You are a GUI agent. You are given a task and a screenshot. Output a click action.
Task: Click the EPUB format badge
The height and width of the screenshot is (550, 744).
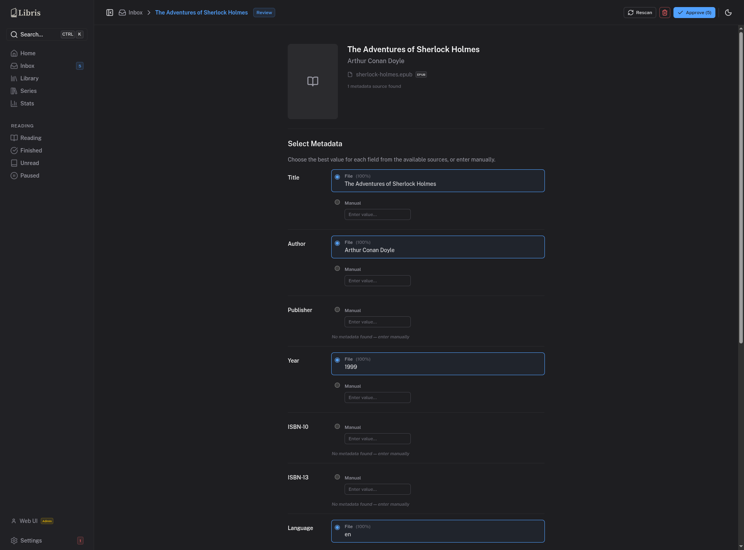click(421, 74)
